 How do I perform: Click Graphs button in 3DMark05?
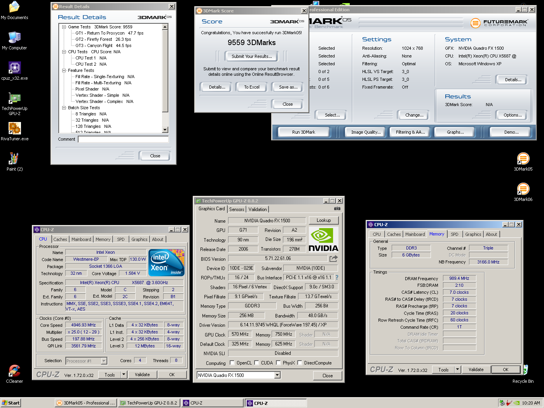(455, 132)
